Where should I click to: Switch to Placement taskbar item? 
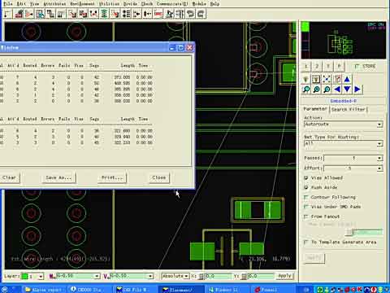tap(181, 290)
